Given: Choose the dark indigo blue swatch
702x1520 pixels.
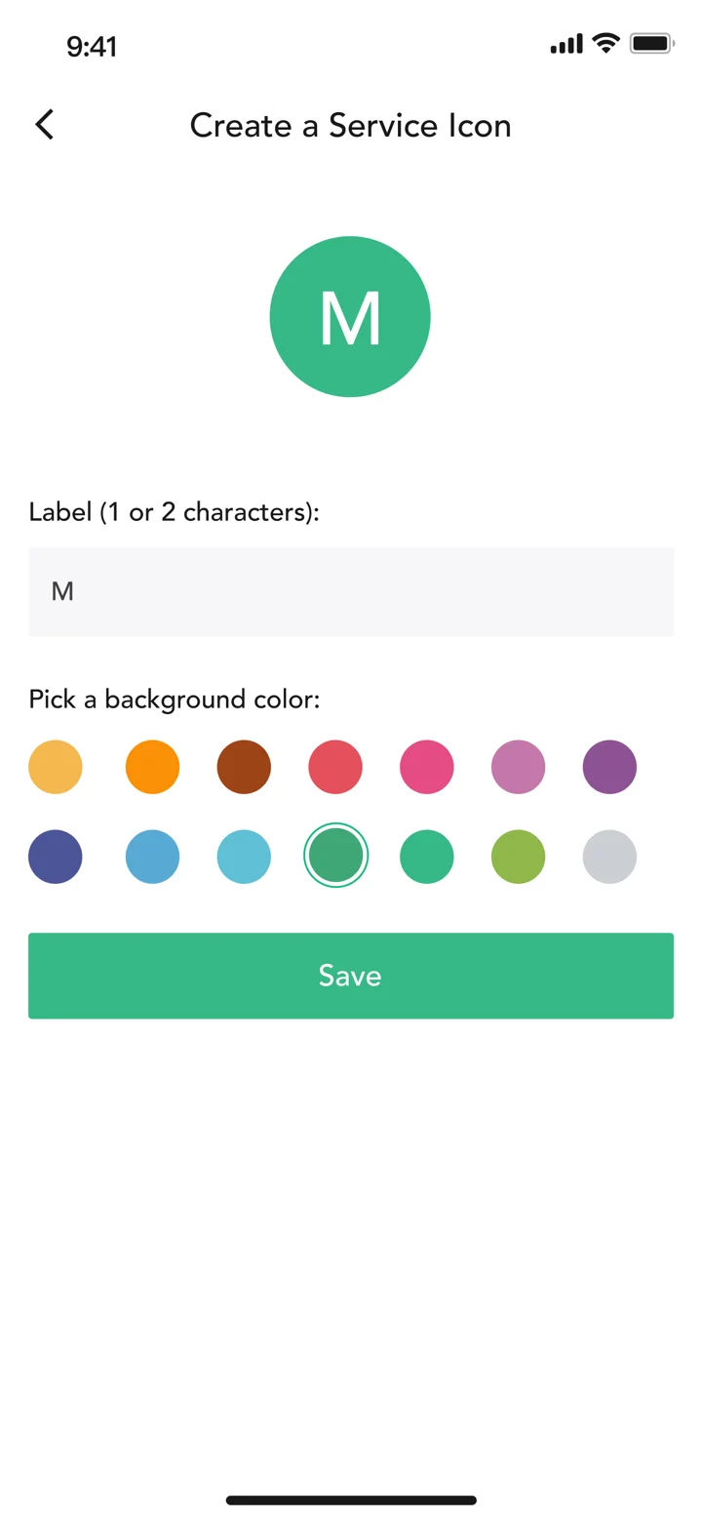Looking at the screenshot, I should tap(56, 857).
